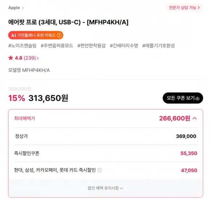Viewport: 210px width, 199px height.
Task: Click the chevron after review count (239)
Action: coord(38,58)
